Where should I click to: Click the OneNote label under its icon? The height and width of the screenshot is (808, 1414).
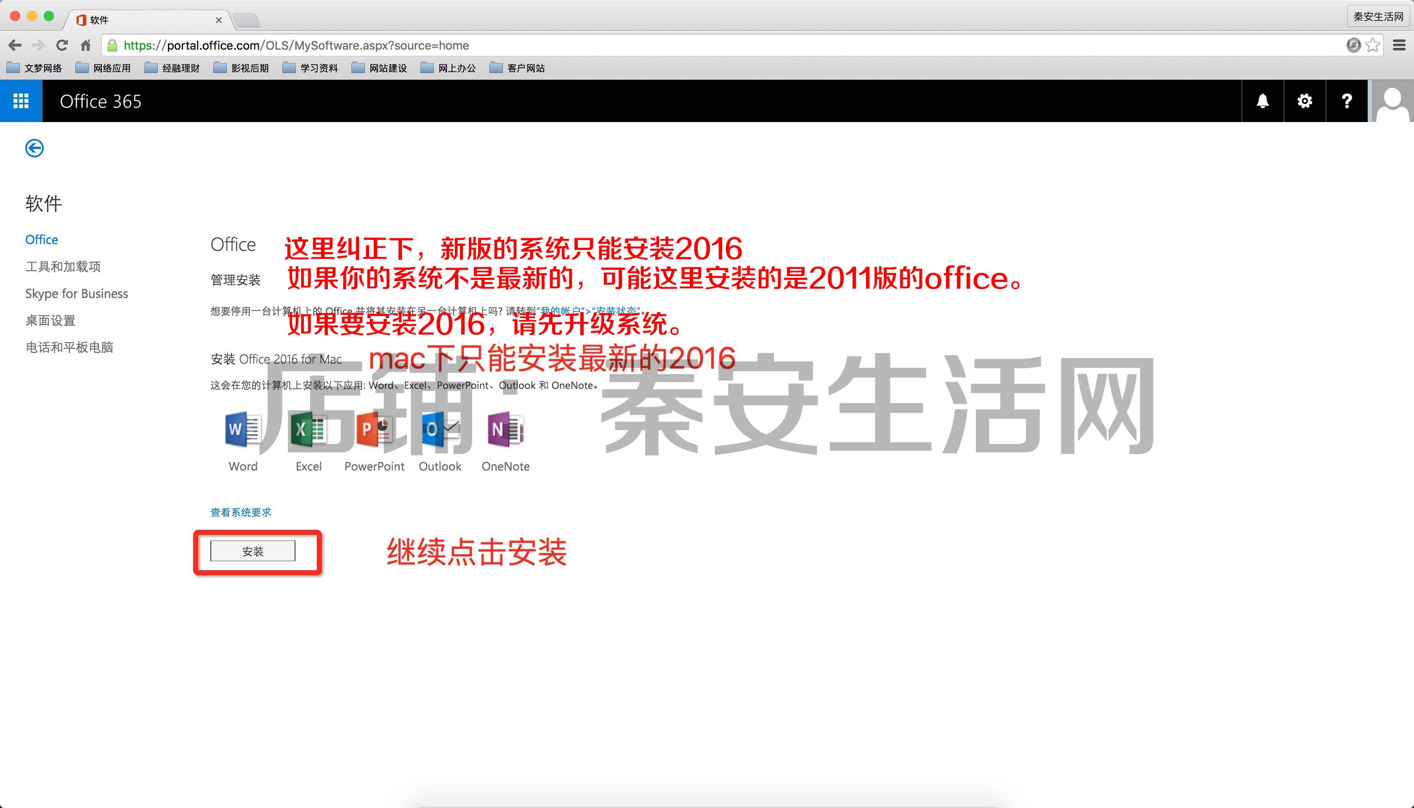click(x=505, y=467)
